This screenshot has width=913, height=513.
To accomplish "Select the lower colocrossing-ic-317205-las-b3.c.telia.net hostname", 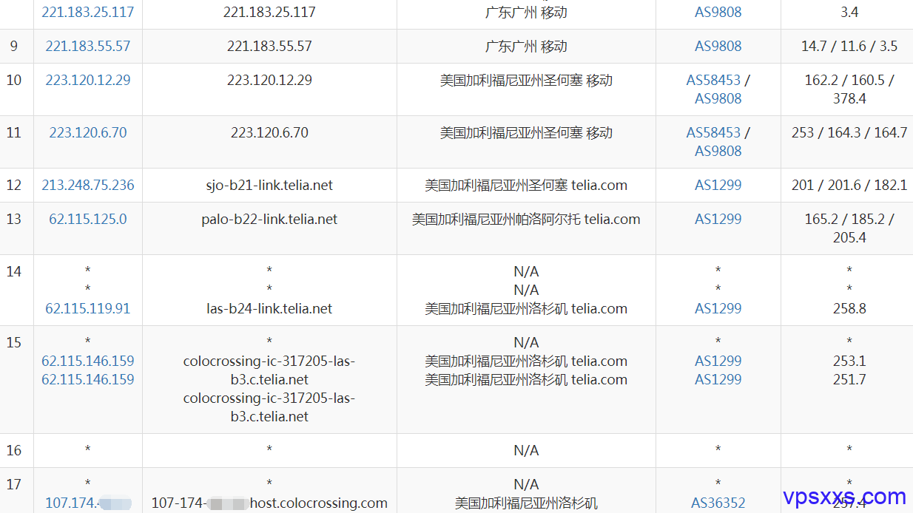I will pyautogui.click(x=269, y=407).
